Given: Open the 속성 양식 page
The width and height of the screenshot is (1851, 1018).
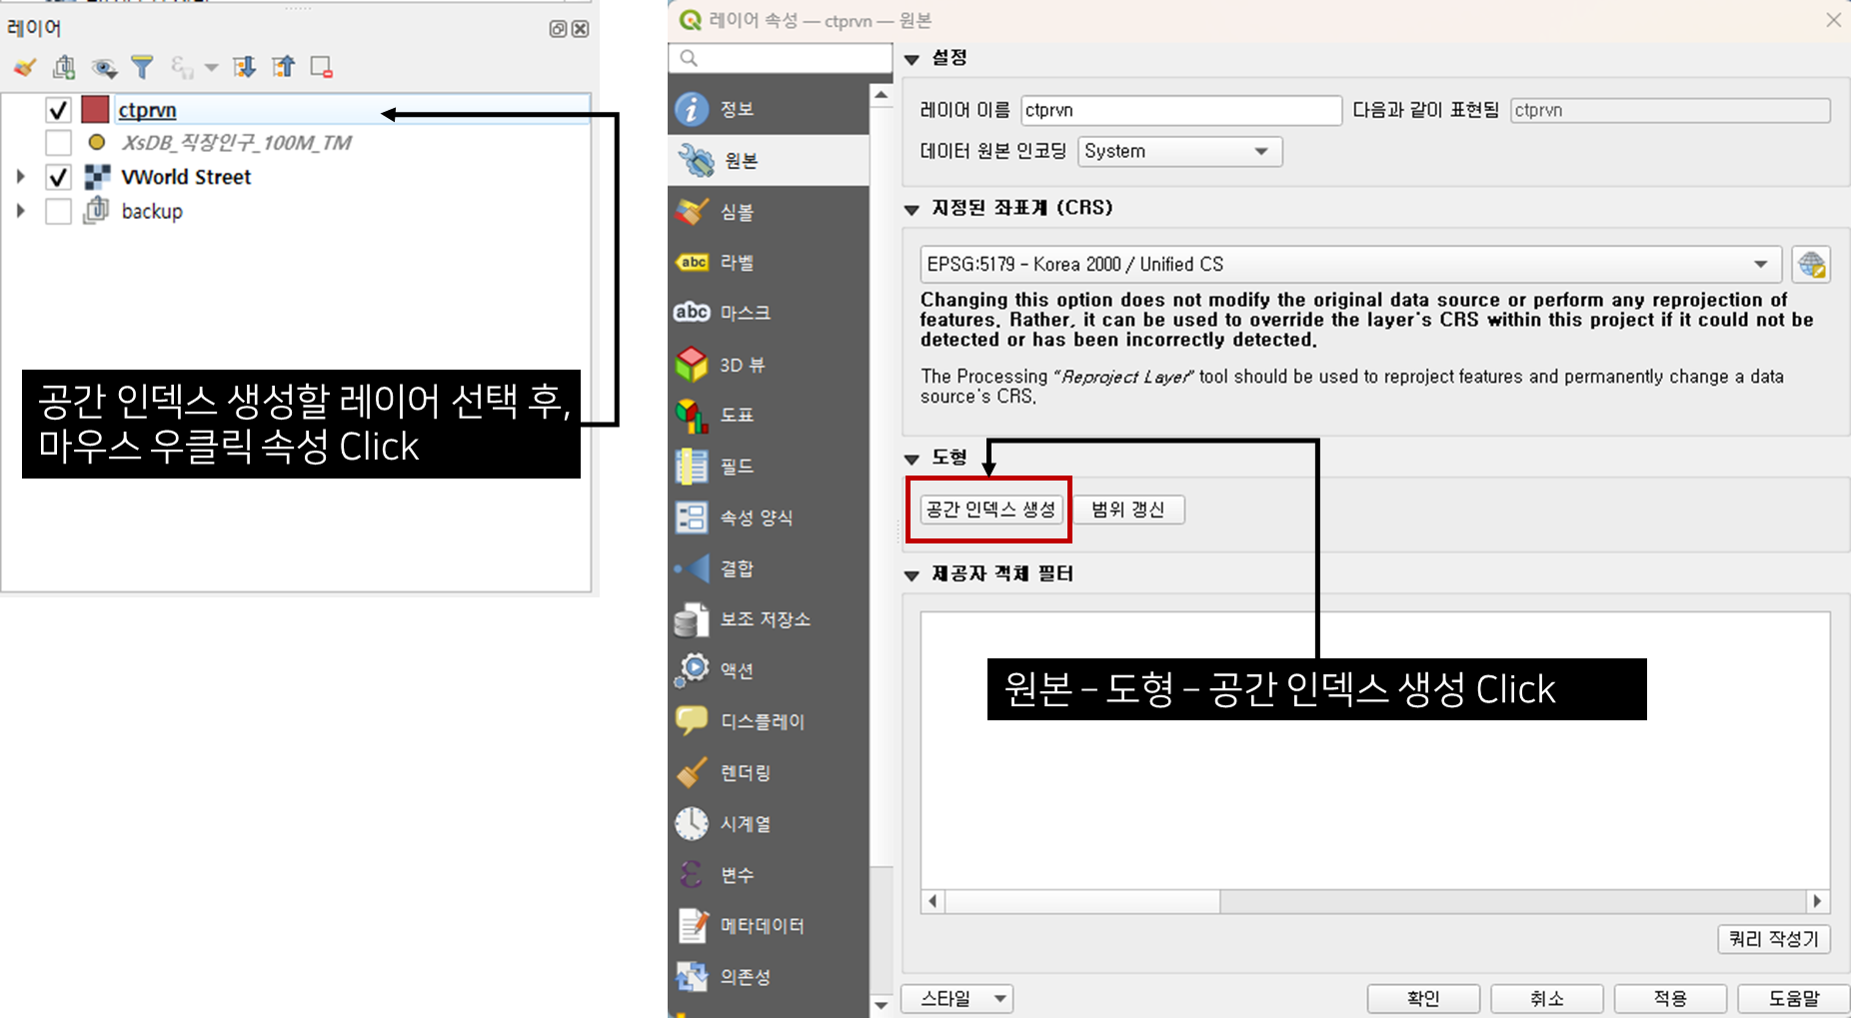Looking at the screenshot, I should coord(768,517).
